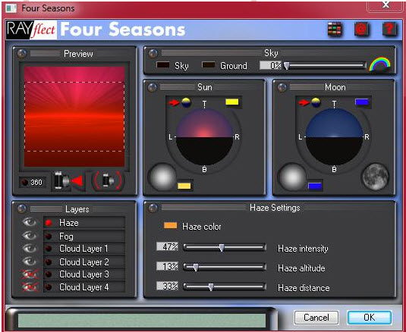
Task: Click the Sky 0% value field
Action: click(x=270, y=65)
